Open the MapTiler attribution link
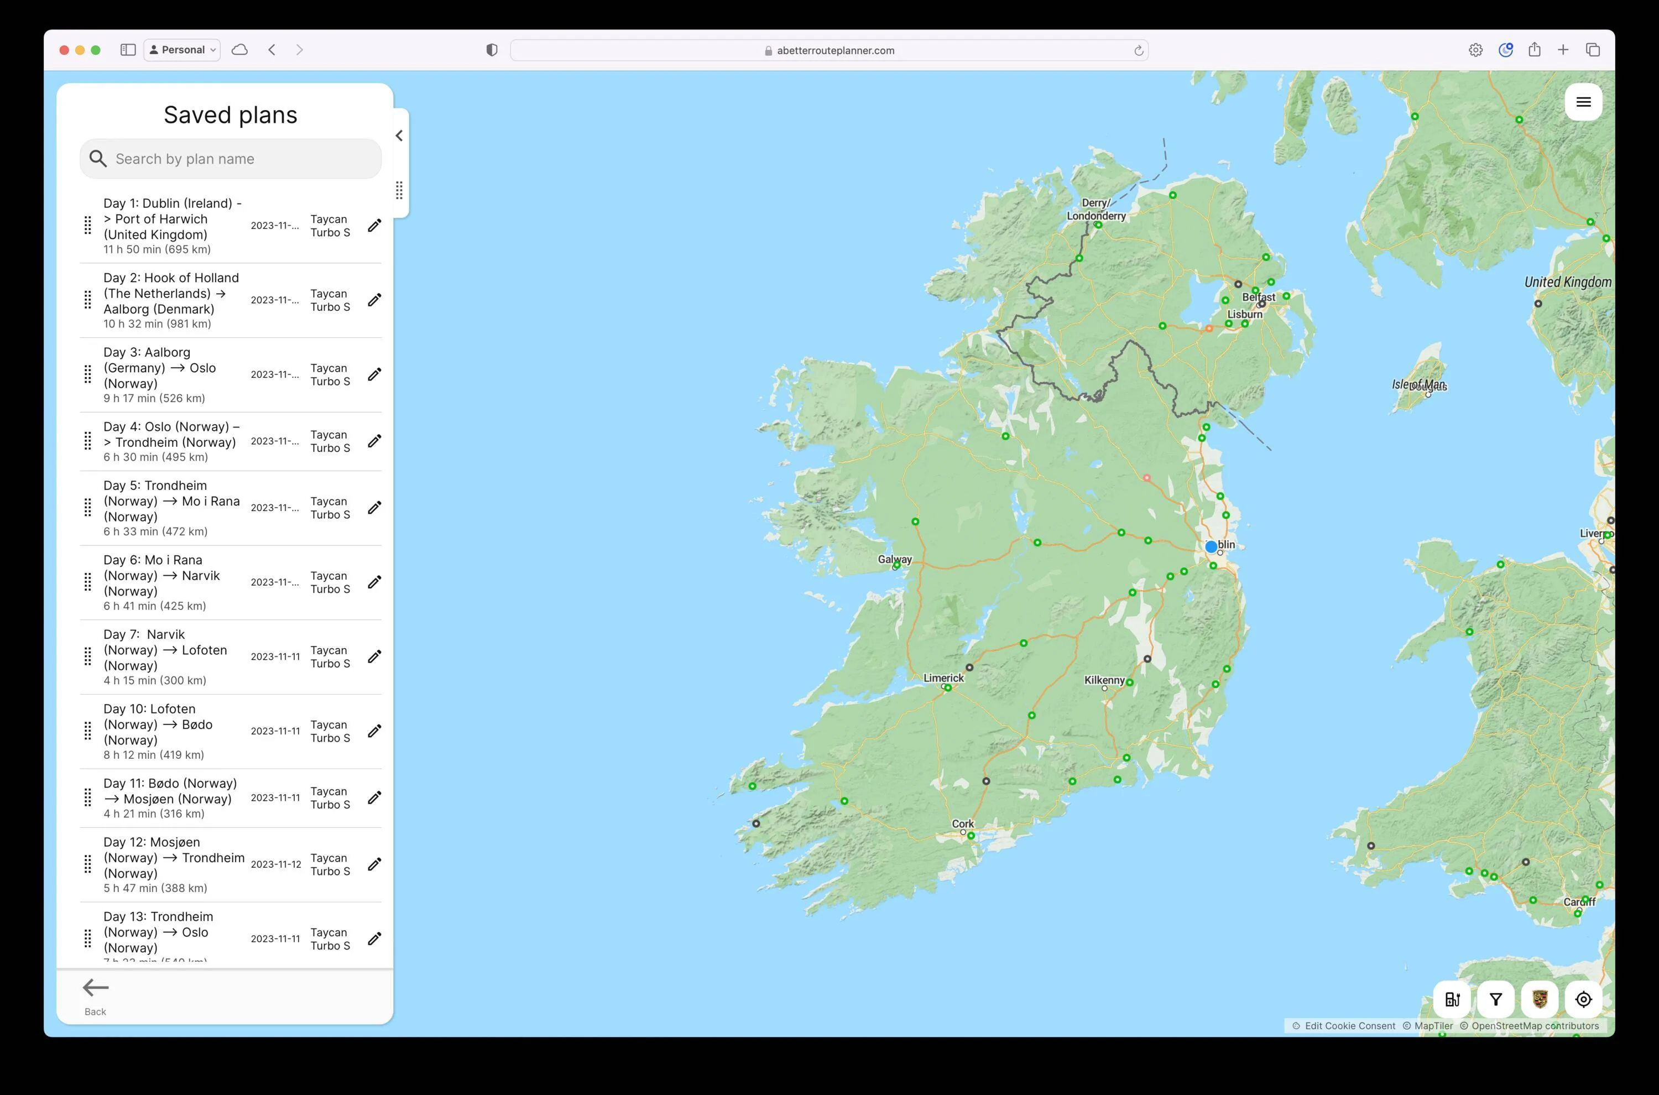This screenshot has width=1659, height=1095. click(x=1428, y=1026)
